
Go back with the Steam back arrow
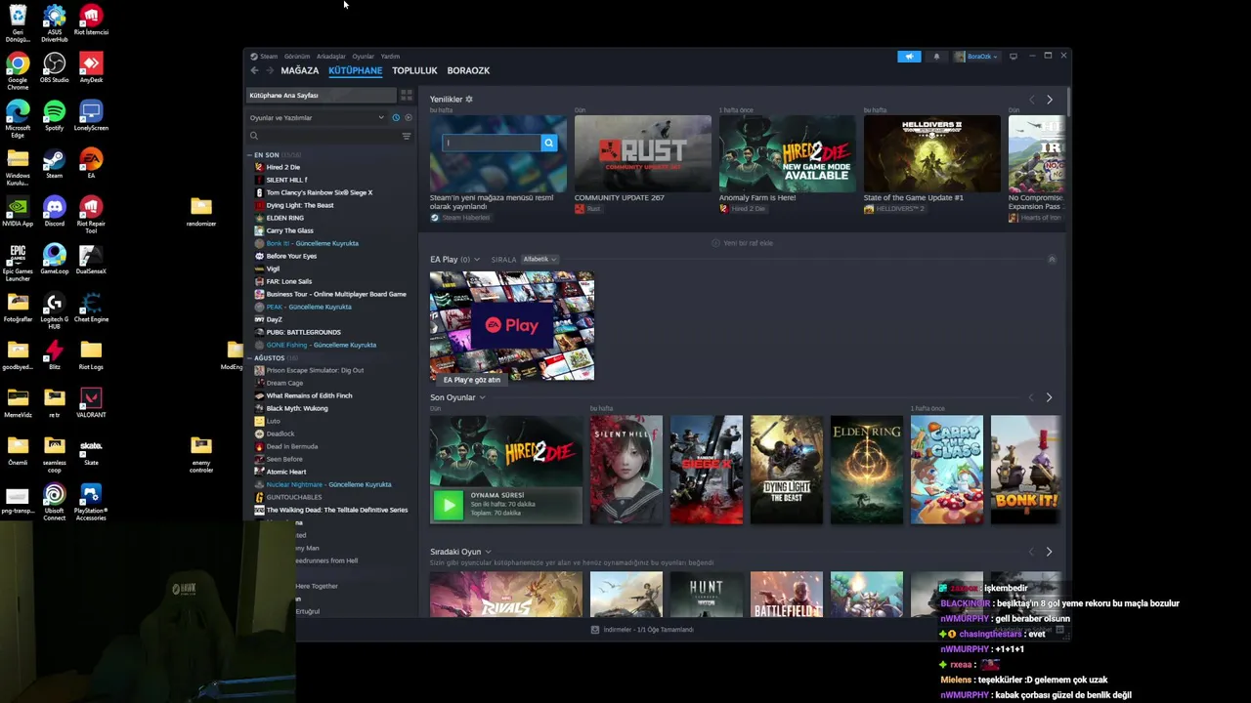(x=254, y=70)
